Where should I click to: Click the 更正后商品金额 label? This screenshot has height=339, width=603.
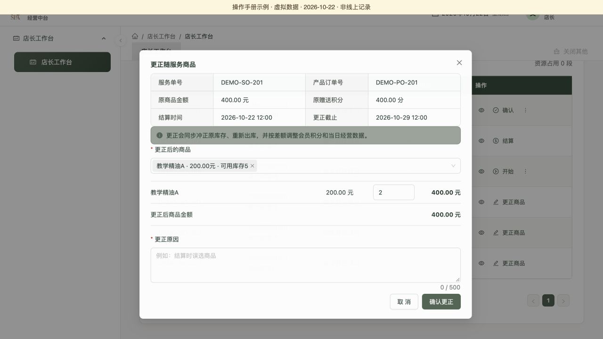(x=171, y=215)
